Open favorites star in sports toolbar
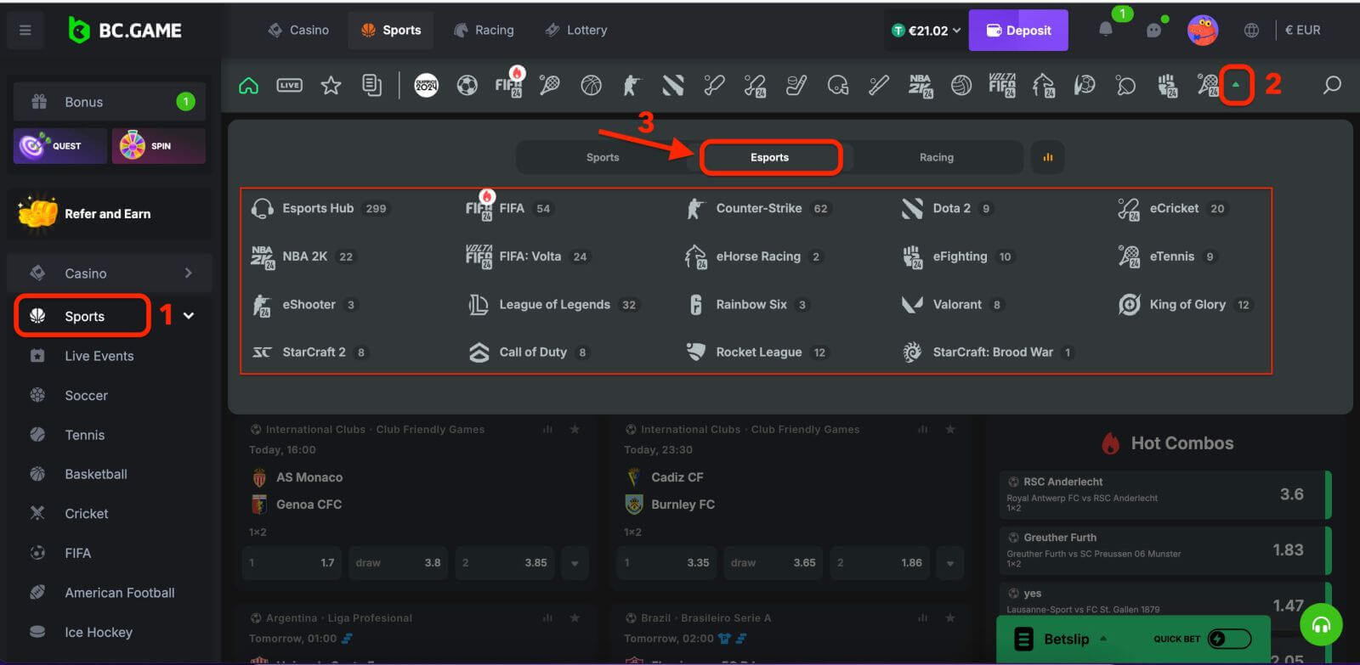The width and height of the screenshot is (1360, 665). pos(331,85)
